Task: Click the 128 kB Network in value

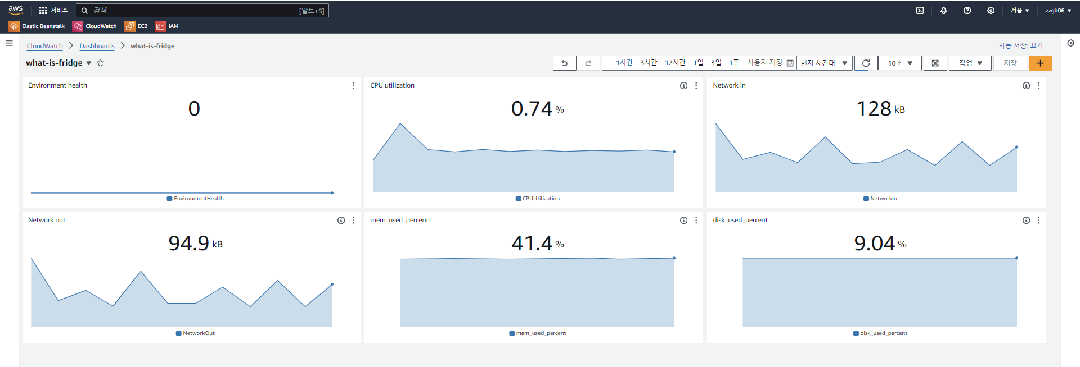Action: 880,109
